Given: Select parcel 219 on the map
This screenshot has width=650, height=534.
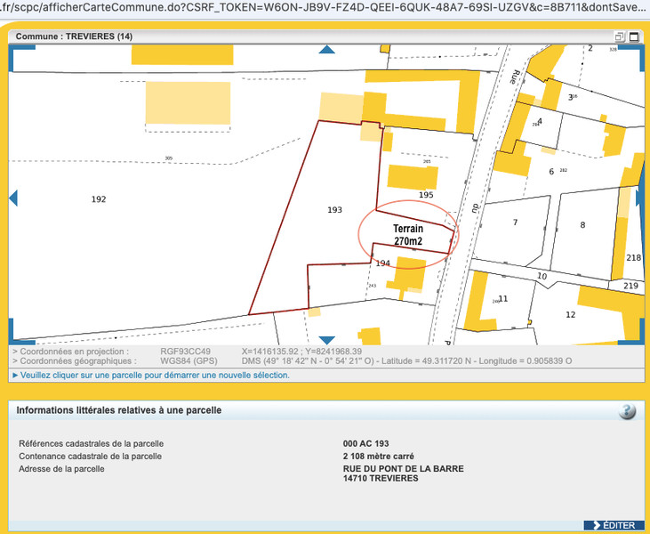Looking at the screenshot, I should [x=630, y=286].
